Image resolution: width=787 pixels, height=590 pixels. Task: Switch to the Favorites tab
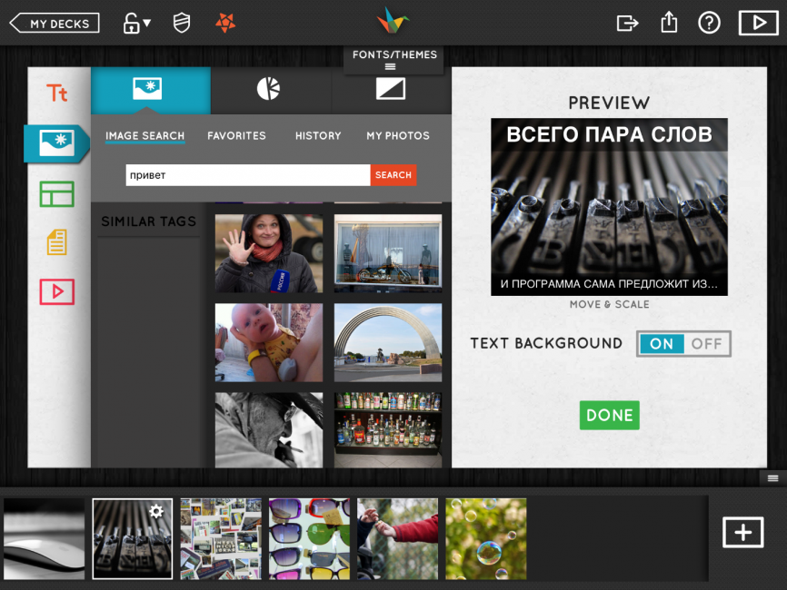click(x=236, y=136)
